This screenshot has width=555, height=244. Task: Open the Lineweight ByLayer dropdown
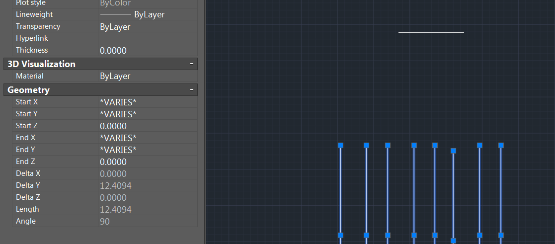pyautogui.click(x=148, y=14)
